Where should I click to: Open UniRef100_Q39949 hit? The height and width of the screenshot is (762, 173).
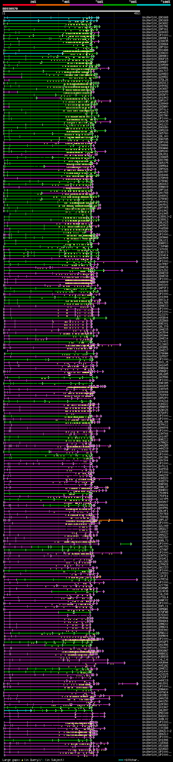pos(155,104)
